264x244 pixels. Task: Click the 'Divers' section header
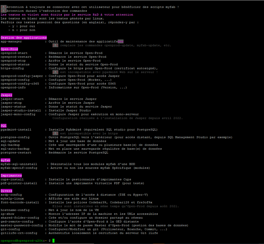click(6, 191)
